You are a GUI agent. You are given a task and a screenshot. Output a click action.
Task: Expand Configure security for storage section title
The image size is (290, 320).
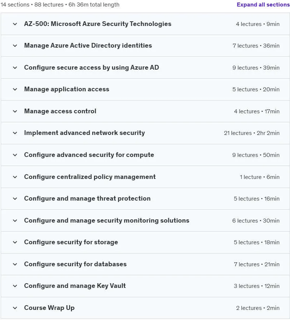(71, 242)
